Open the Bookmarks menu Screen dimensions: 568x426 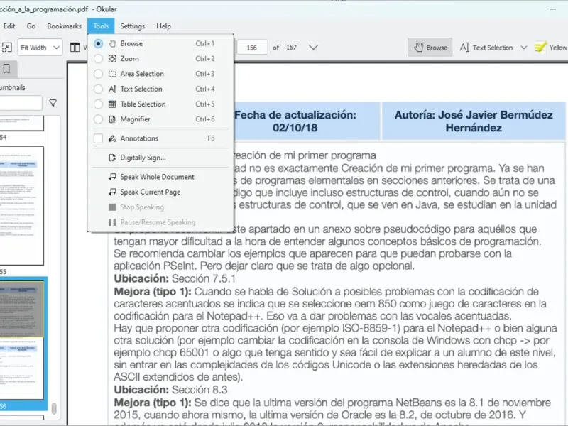tap(64, 26)
